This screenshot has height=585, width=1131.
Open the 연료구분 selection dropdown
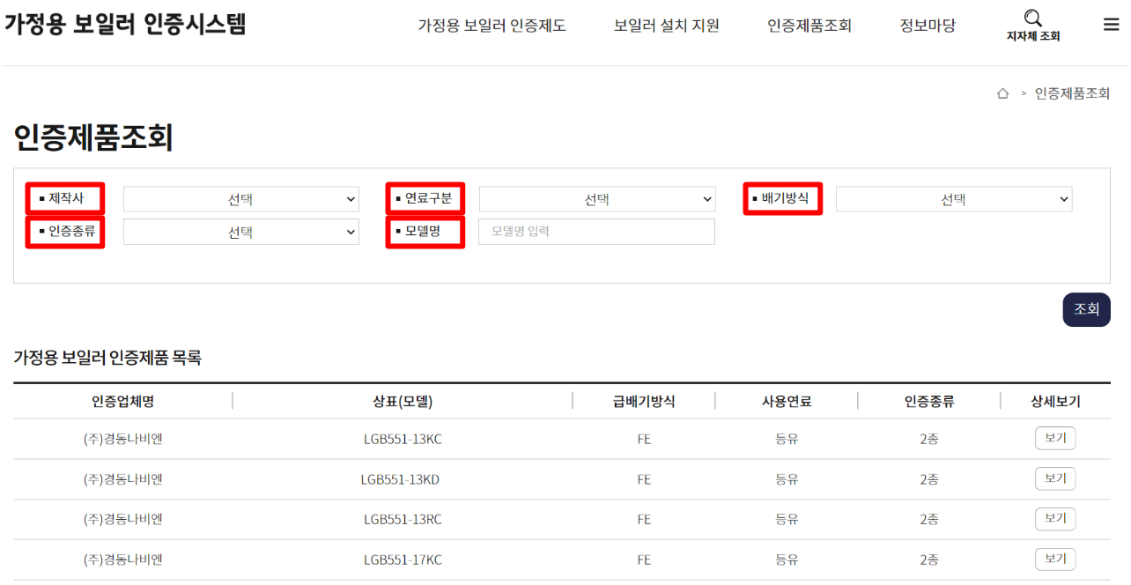pyautogui.click(x=596, y=198)
